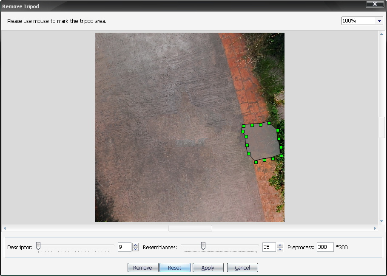Click the 'Please use mouse to mark' instruction text
Viewport: 387px width, 276px height.
[57, 21]
